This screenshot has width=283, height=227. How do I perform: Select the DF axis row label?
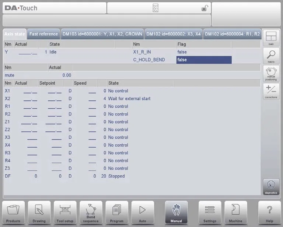[x=8, y=176]
